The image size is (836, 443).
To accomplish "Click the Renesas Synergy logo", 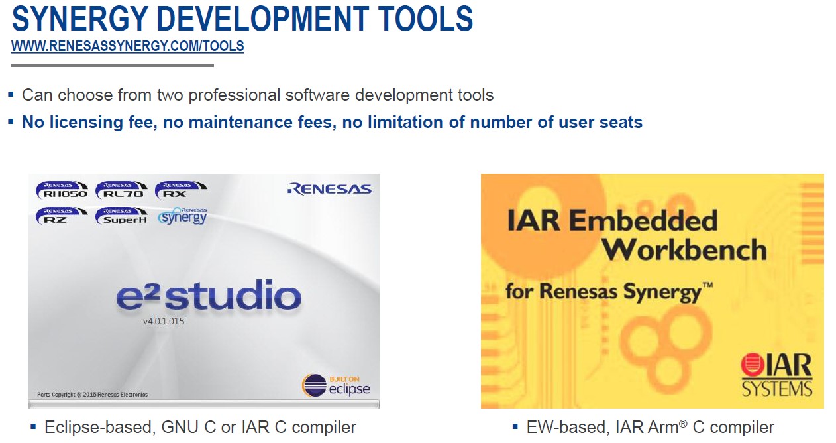I will coord(182,216).
